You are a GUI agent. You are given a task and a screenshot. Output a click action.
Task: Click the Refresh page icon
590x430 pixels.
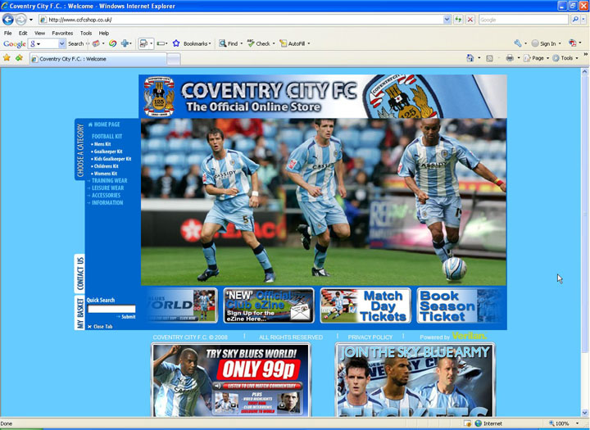(x=458, y=19)
